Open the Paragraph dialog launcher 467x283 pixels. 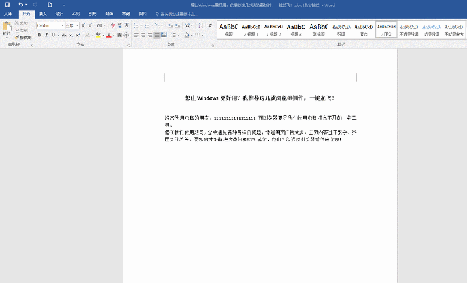213,45
